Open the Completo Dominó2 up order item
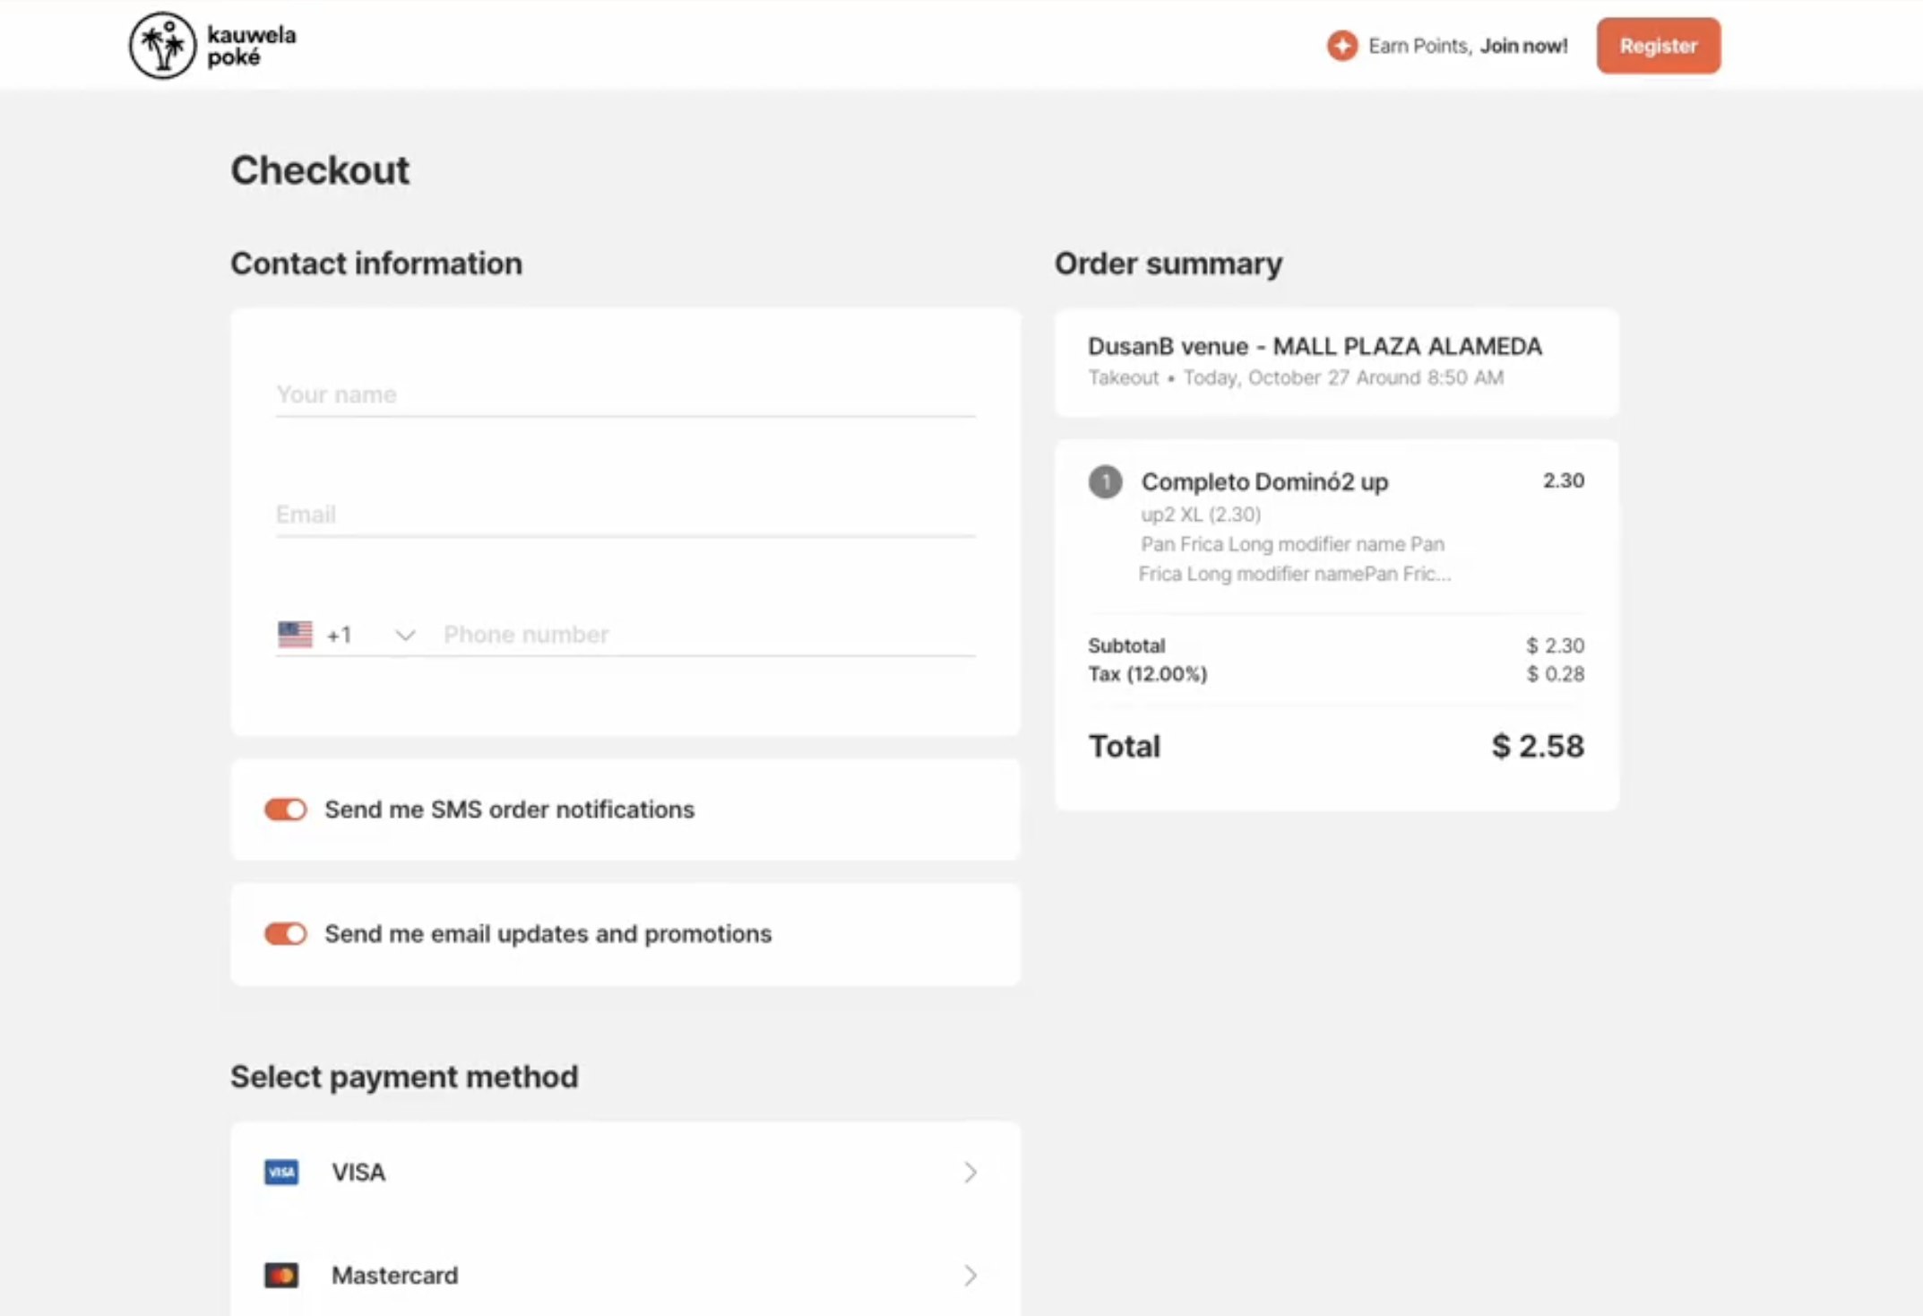The height and width of the screenshot is (1316, 1923). pyautogui.click(x=1264, y=482)
